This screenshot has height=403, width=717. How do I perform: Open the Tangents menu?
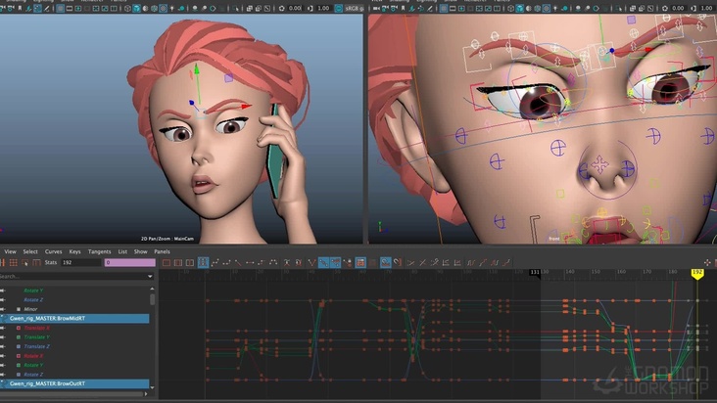point(99,251)
